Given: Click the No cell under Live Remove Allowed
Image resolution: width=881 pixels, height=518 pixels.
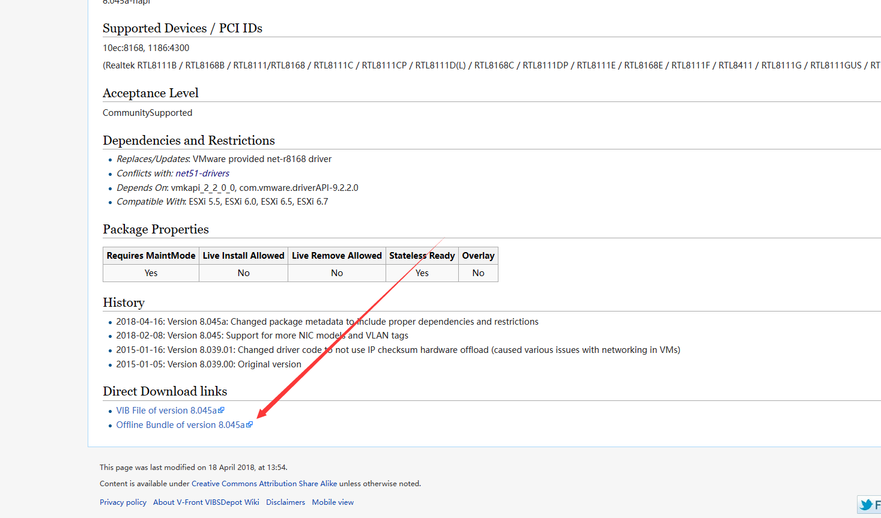Looking at the screenshot, I should [337, 273].
